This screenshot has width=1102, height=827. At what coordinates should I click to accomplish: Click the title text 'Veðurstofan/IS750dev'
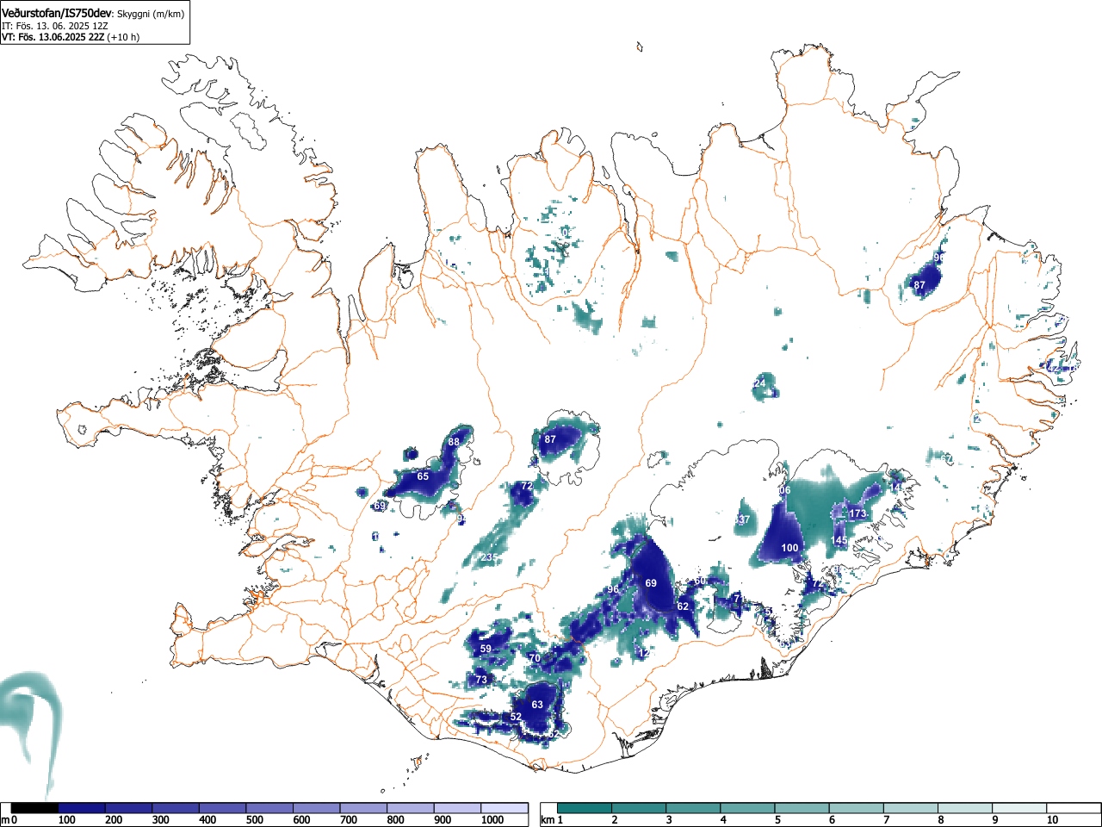coord(58,13)
